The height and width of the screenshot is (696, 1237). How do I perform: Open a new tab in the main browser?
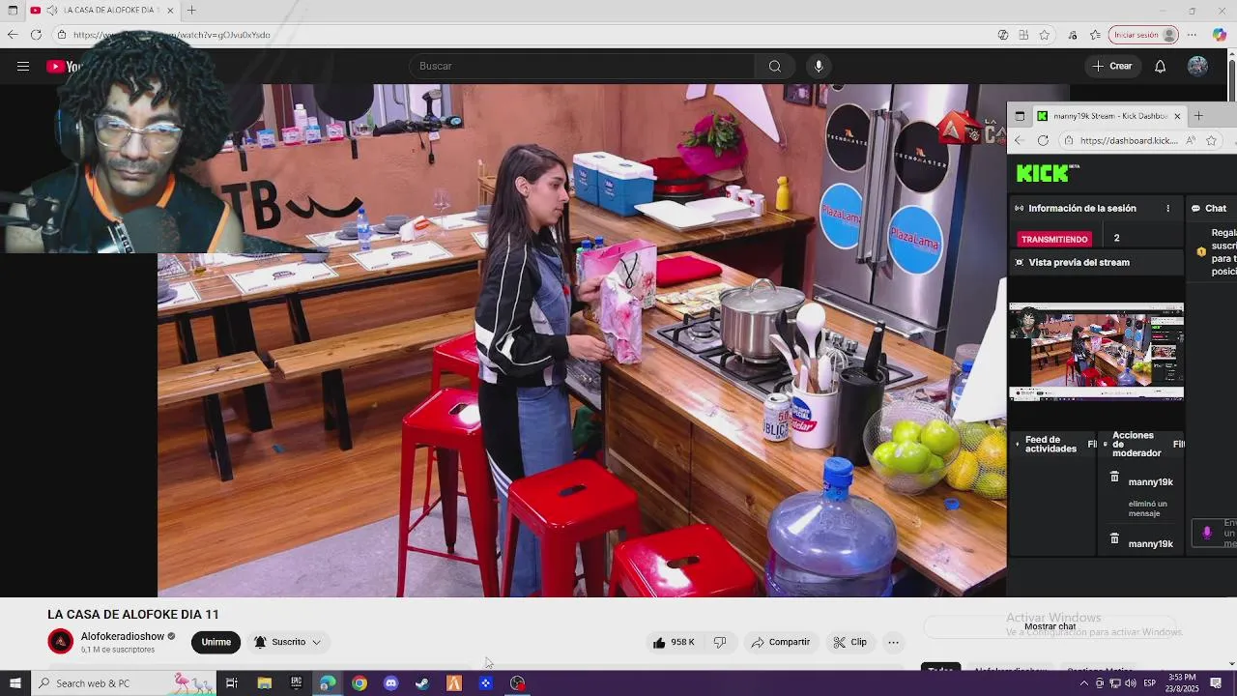pyautogui.click(x=191, y=10)
